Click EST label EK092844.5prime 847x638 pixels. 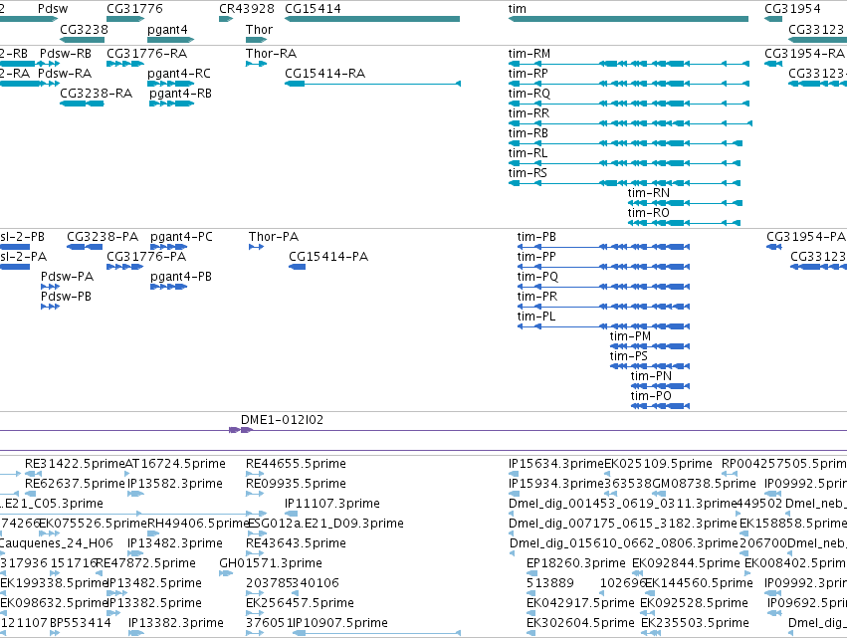tap(686, 564)
